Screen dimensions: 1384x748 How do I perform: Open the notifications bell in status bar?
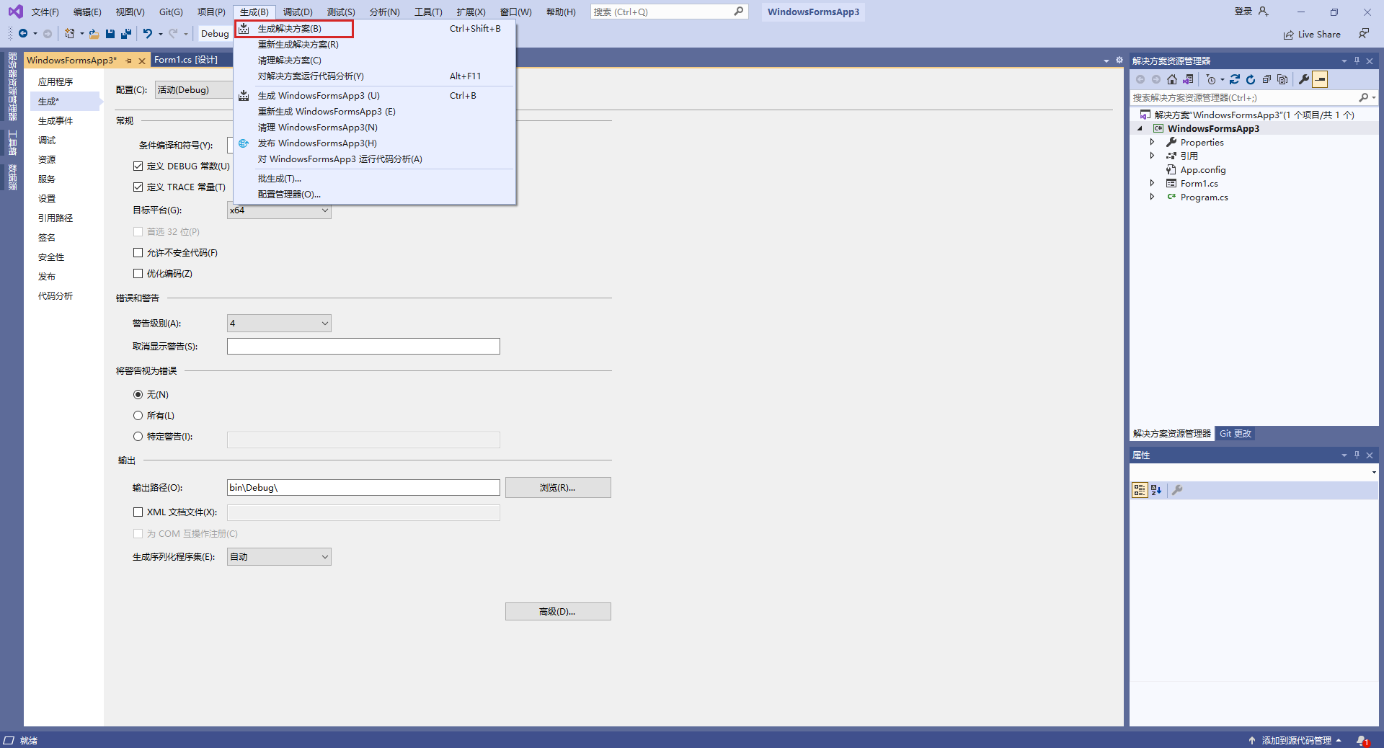point(1362,741)
